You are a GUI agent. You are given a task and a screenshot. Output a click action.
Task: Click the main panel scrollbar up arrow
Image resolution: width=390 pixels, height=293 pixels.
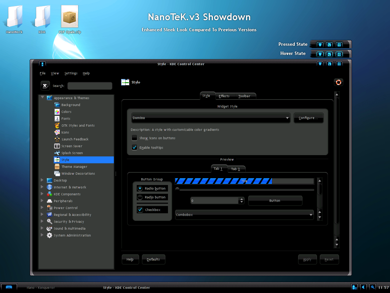tap(337, 95)
